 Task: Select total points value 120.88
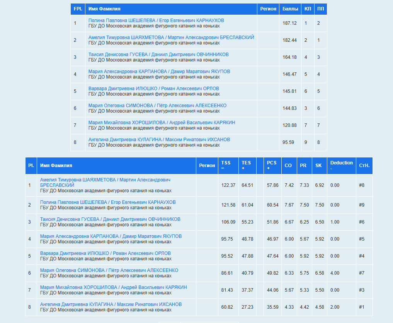click(289, 125)
